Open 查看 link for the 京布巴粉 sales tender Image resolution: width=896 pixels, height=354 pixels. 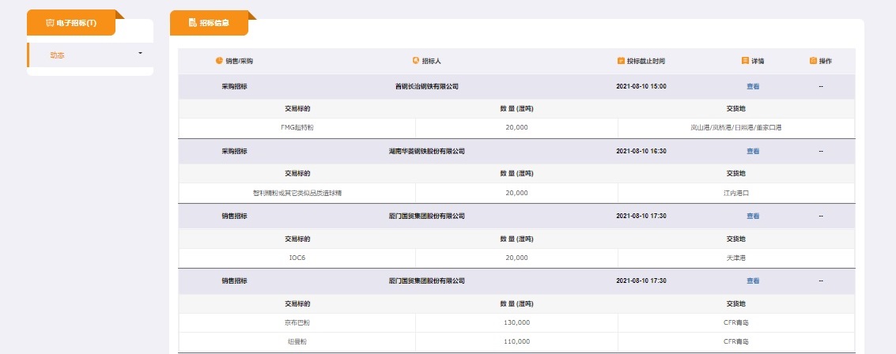pyautogui.click(x=753, y=281)
